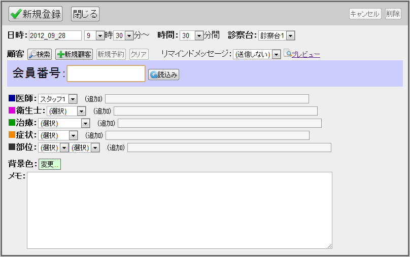Click the クリア button
Screen dimensions: 410x257
(x=139, y=54)
